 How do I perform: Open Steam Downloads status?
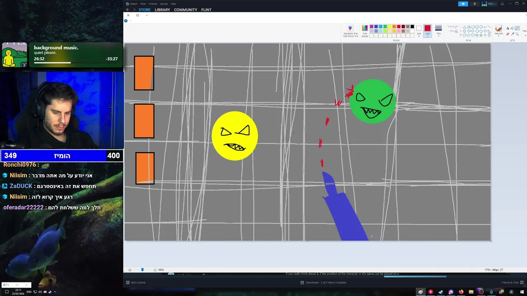(x=323, y=282)
